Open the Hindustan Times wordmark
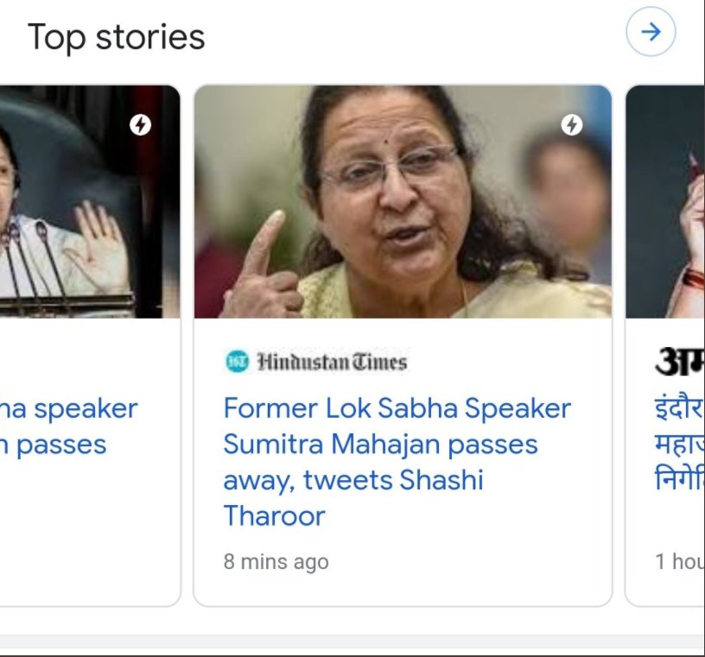 point(331,363)
